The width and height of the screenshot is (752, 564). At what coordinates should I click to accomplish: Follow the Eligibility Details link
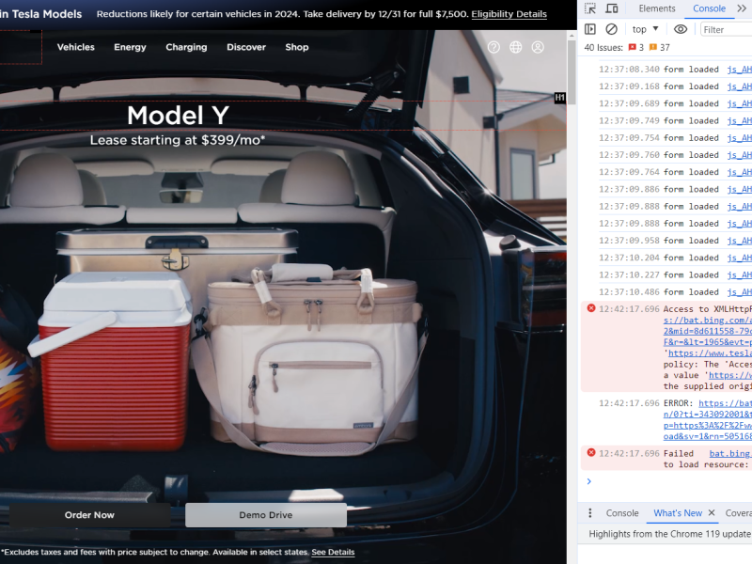click(509, 14)
